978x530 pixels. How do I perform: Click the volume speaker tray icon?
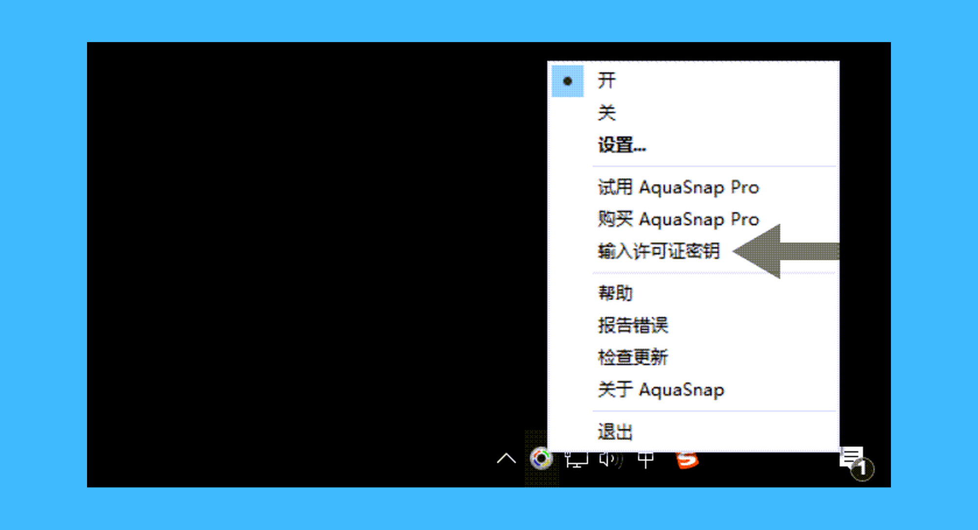611,460
